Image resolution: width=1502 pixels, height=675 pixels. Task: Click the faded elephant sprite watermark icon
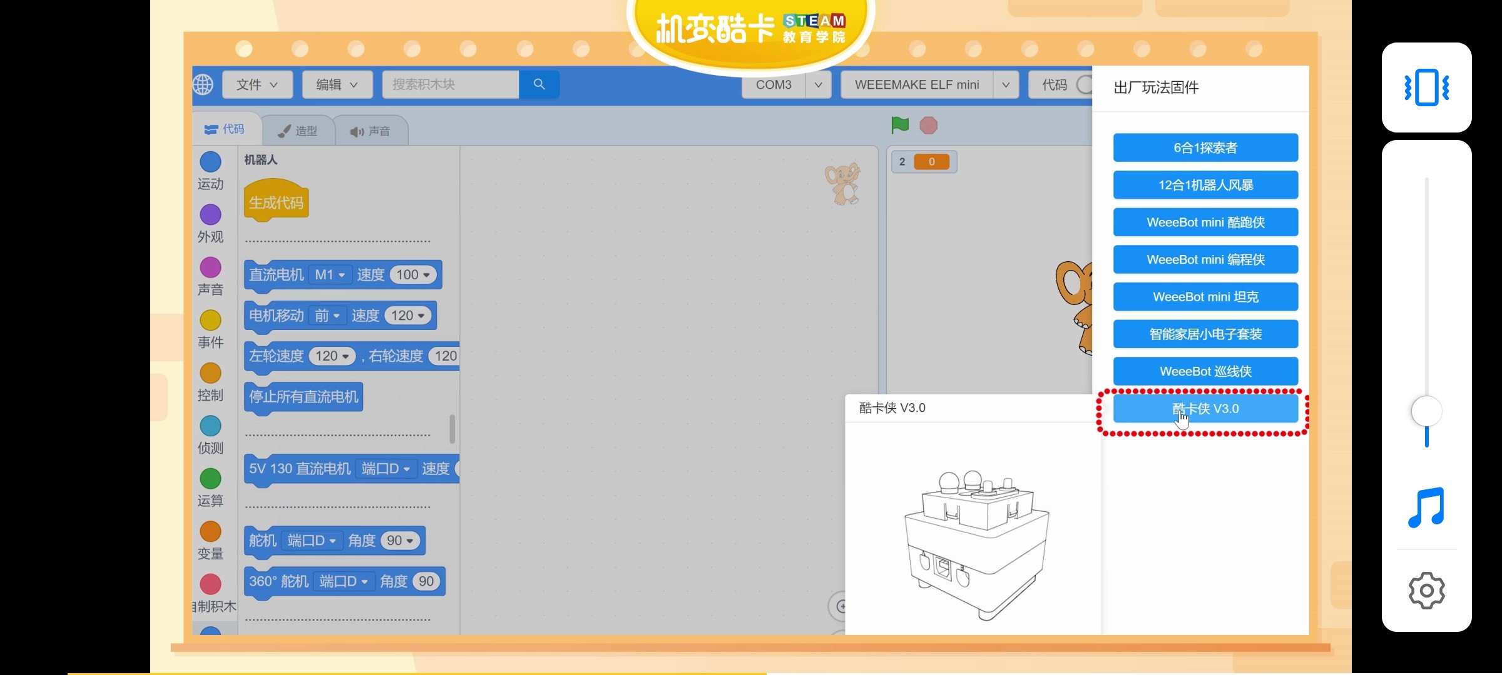tap(843, 184)
